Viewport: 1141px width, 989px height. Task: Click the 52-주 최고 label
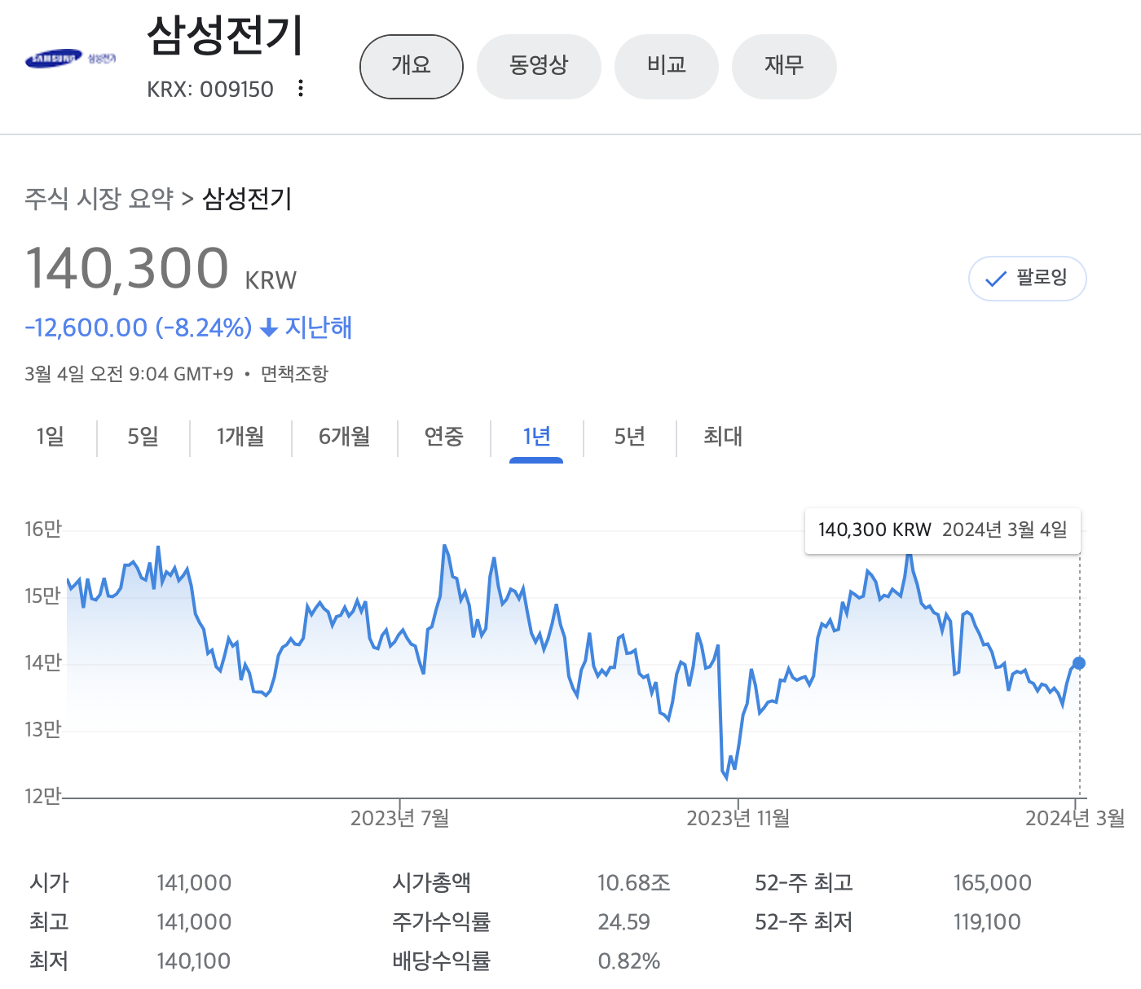click(804, 883)
